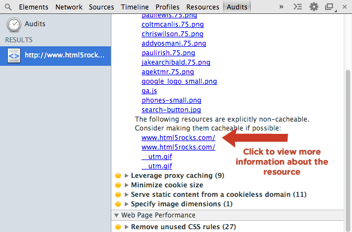Expand Leverage proxy caching (9)
The image size is (352, 232).
click(126, 176)
